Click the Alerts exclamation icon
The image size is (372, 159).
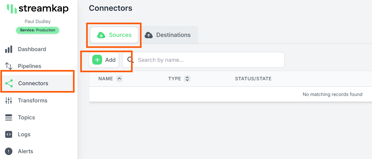(x=9, y=151)
